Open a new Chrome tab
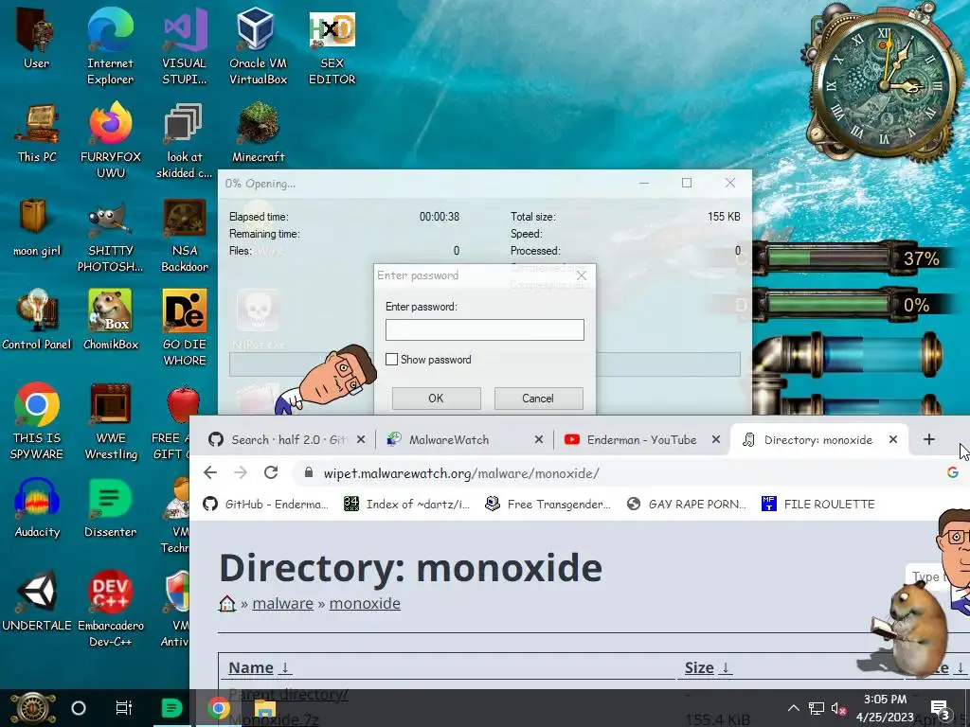The image size is (970, 727). (928, 439)
